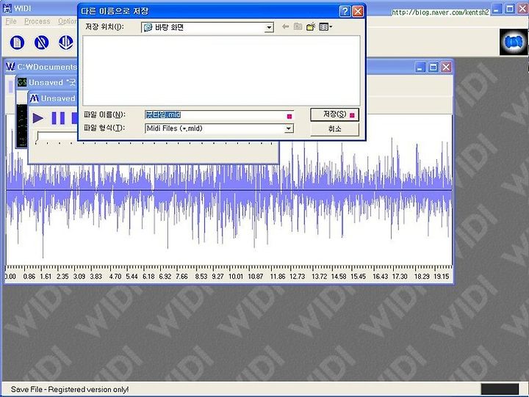Click the vertical level meter panel in Unsaved window
The width and height of the screenshot is (529, 397).
(22, 125)
